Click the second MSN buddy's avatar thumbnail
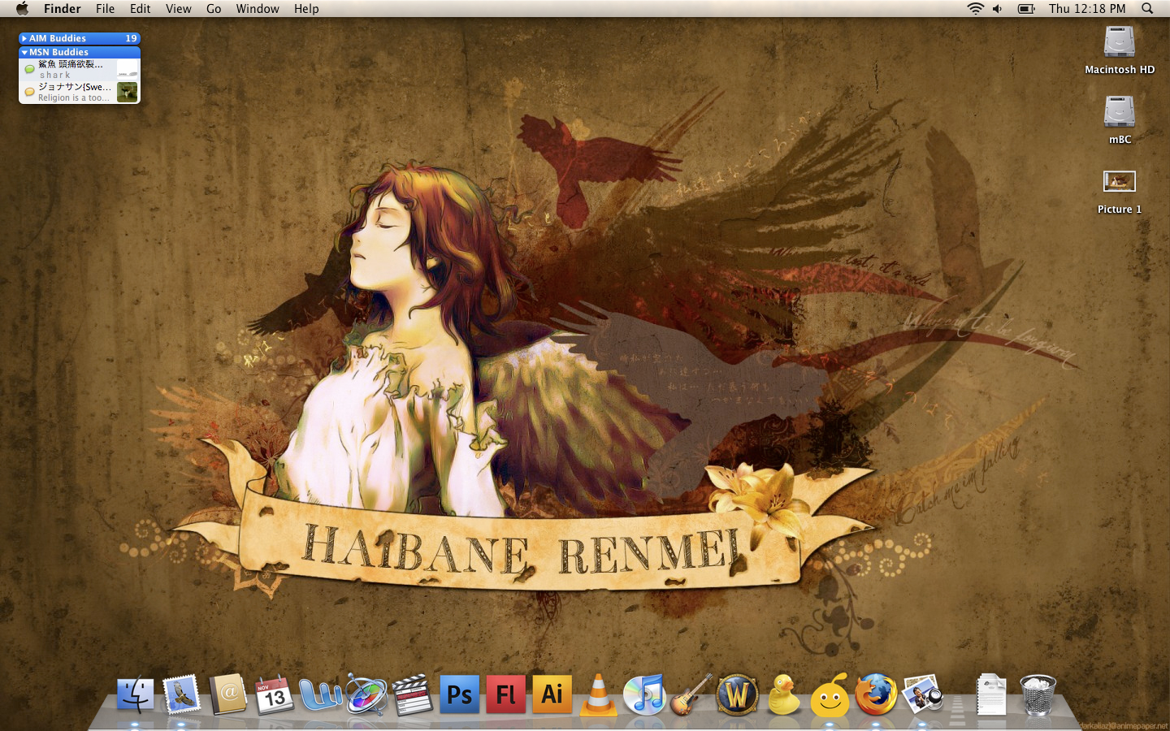1170x731 pixels. (x=128, y=92)
